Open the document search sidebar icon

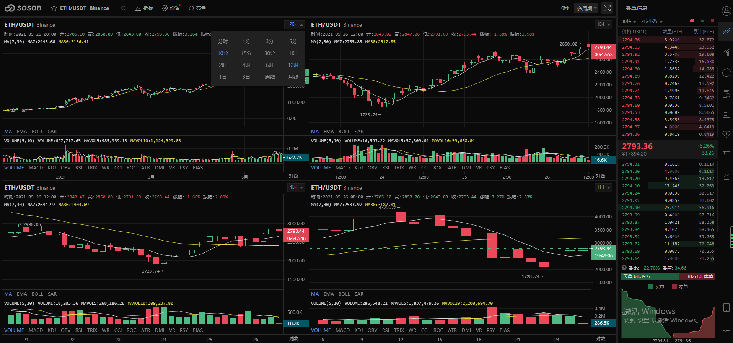click(726, 93)
